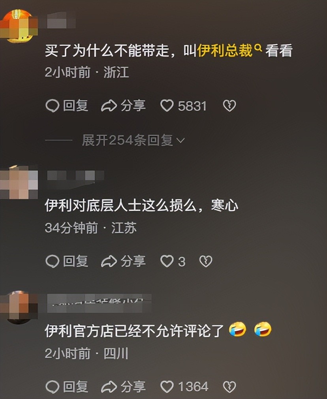
Task: Tap the broken-heart icon on 寒心 comment
Action: click(x=206, y=262)
